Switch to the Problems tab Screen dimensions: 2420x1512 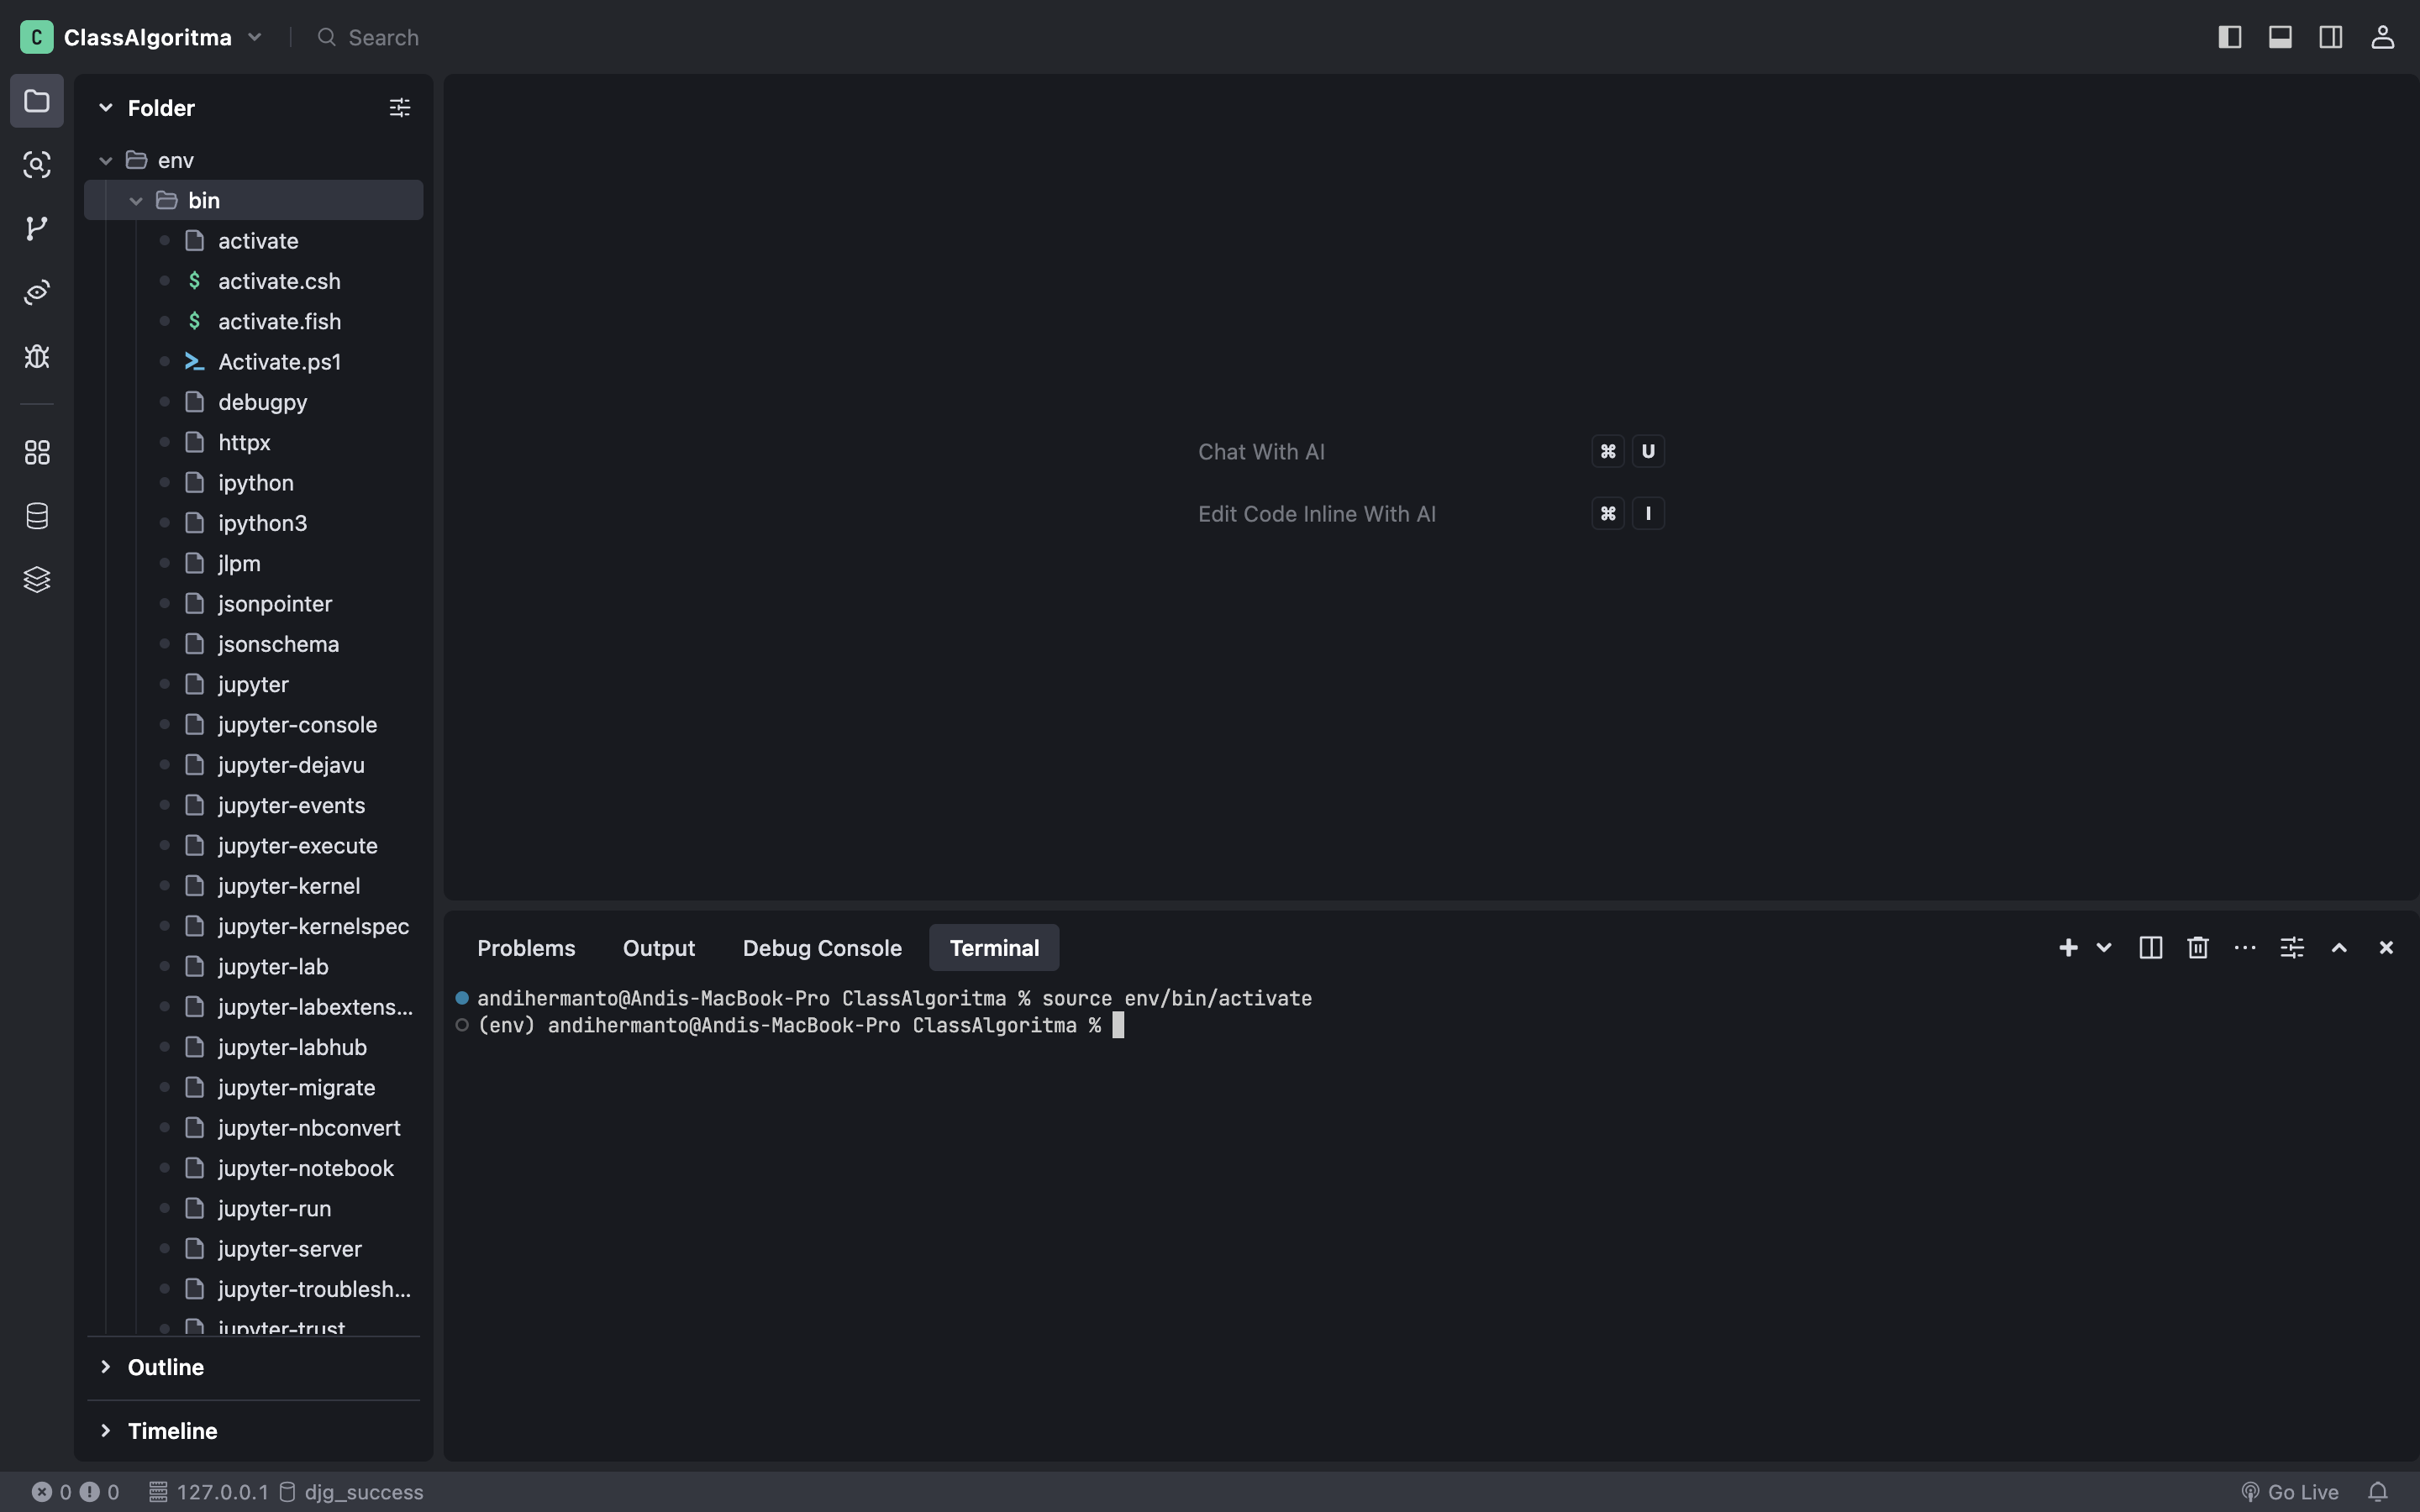click(526, 947)
